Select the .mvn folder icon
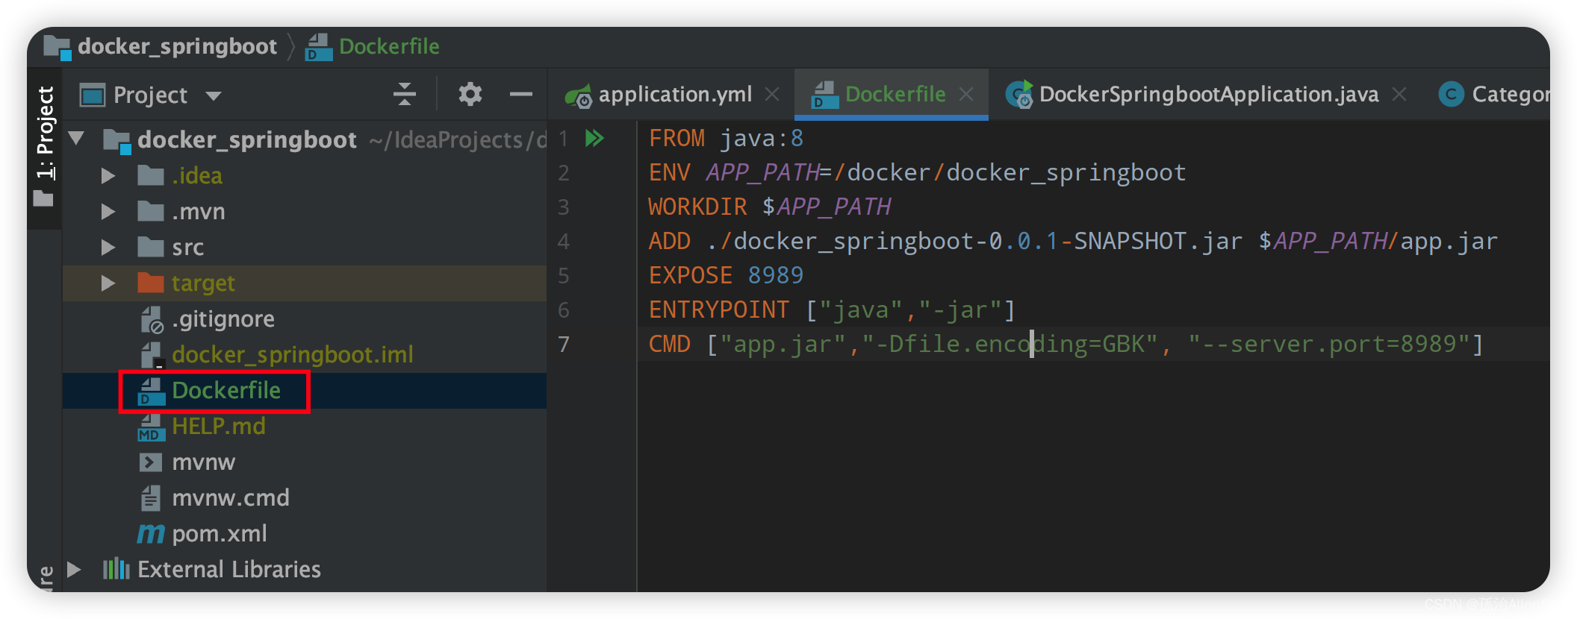Screen dimensions: 1577x619 151,211
